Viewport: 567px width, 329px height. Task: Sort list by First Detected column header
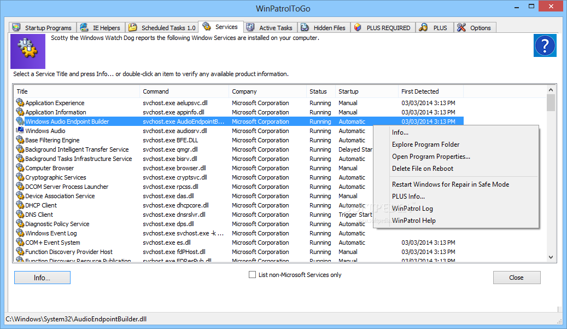tap(431, 91)
